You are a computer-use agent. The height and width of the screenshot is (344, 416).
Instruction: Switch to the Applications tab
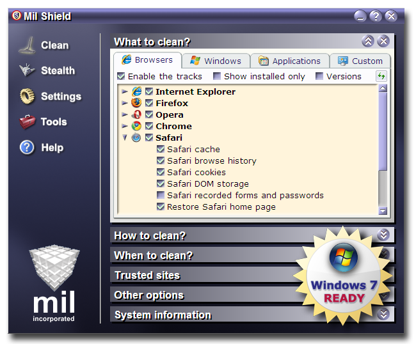click(x=290, y=61)
